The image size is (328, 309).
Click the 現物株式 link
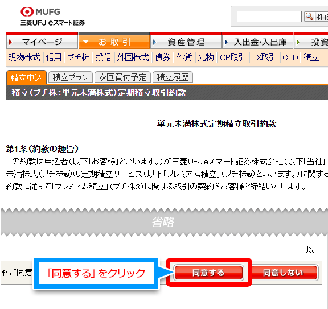24,57
